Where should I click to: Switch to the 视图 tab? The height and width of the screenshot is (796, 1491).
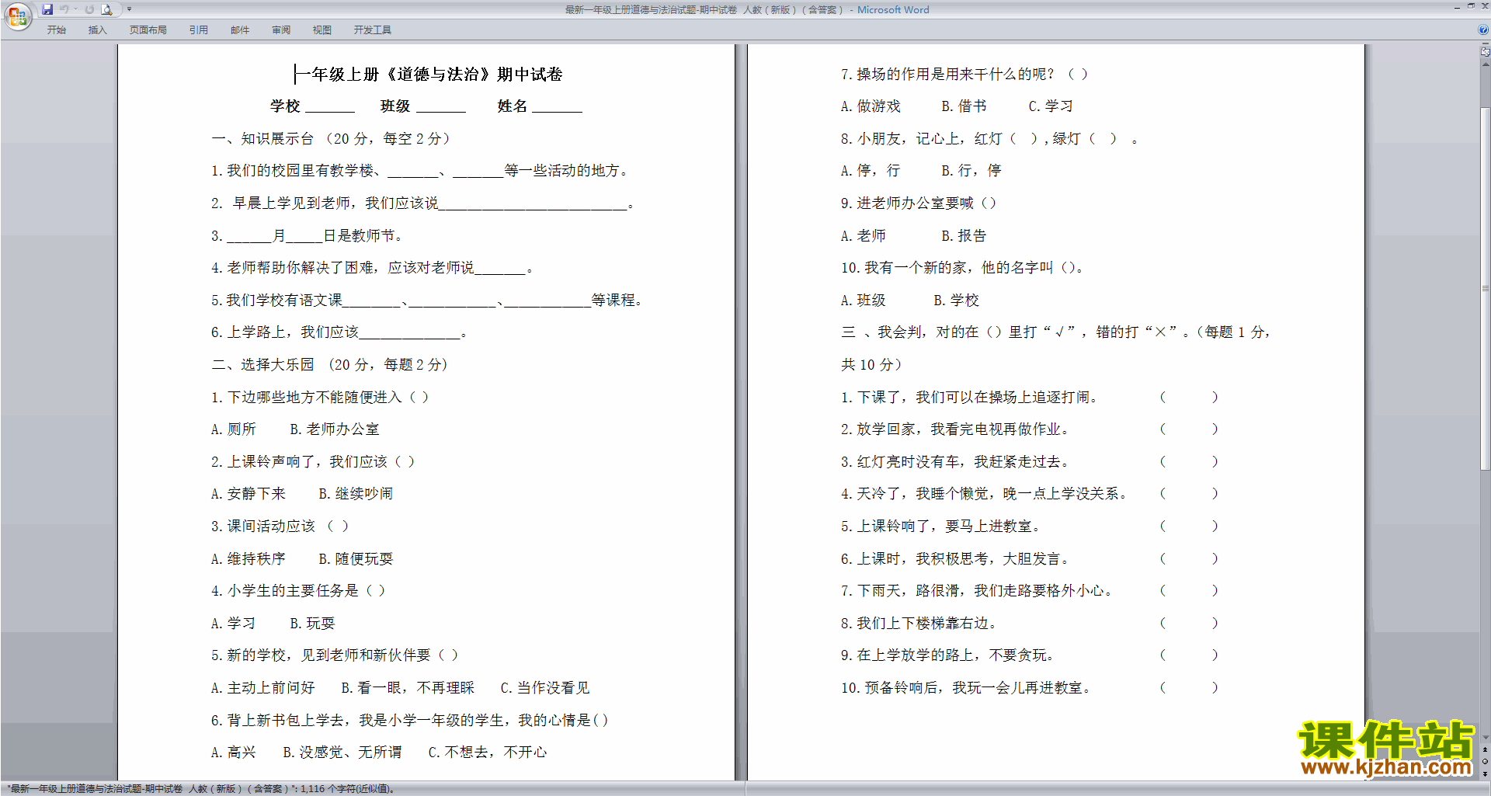pyautogui.click(x=321, y=30)
